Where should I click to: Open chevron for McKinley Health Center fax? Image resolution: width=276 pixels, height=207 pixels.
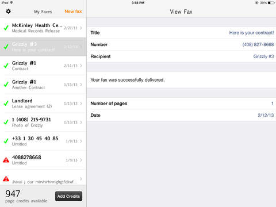(x=81, y=28)
